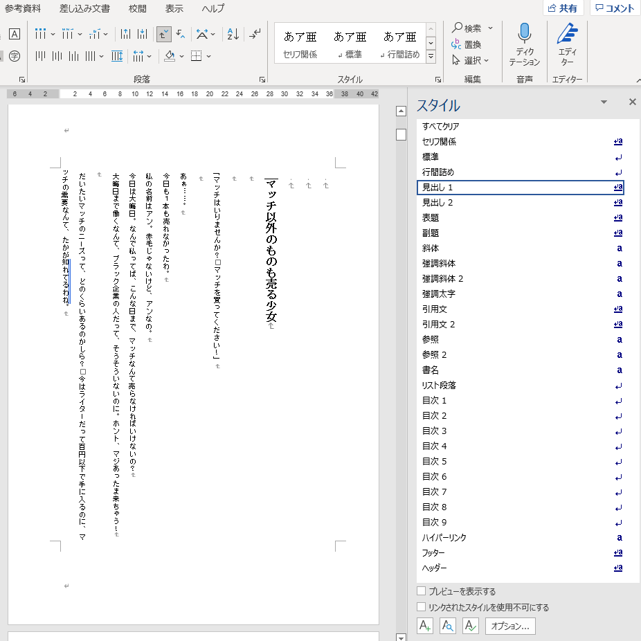Click the unhighlighted text direction button beside sort
Viewport: 641px width, 641px height.
(181, 34)
